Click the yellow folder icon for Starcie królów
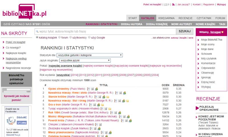228x137 pixels. pos(108,97)
